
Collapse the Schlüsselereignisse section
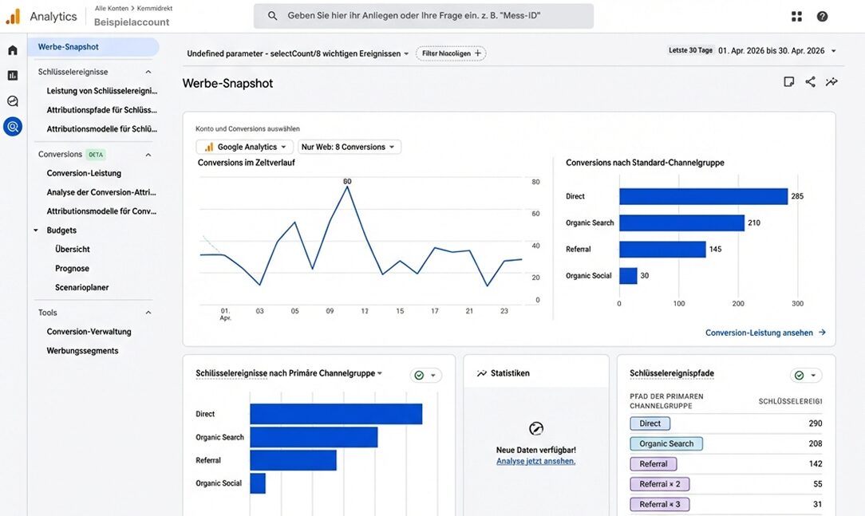[148, 72]
